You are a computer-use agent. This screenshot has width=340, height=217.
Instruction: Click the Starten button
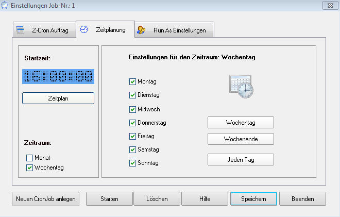[109, 199]
